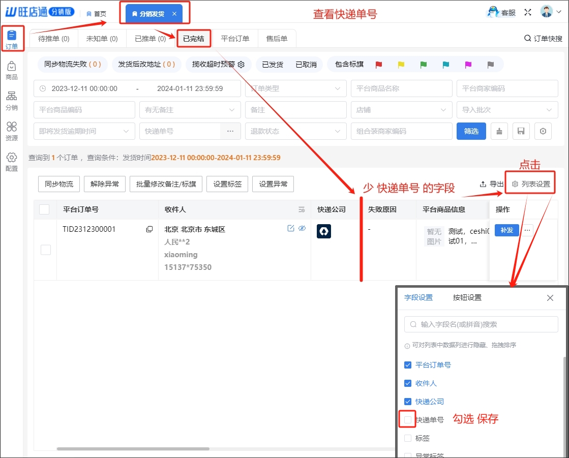This screenshot has width=569, height=458.
Task: Select the red flag color filter
Action: point(378,65)
